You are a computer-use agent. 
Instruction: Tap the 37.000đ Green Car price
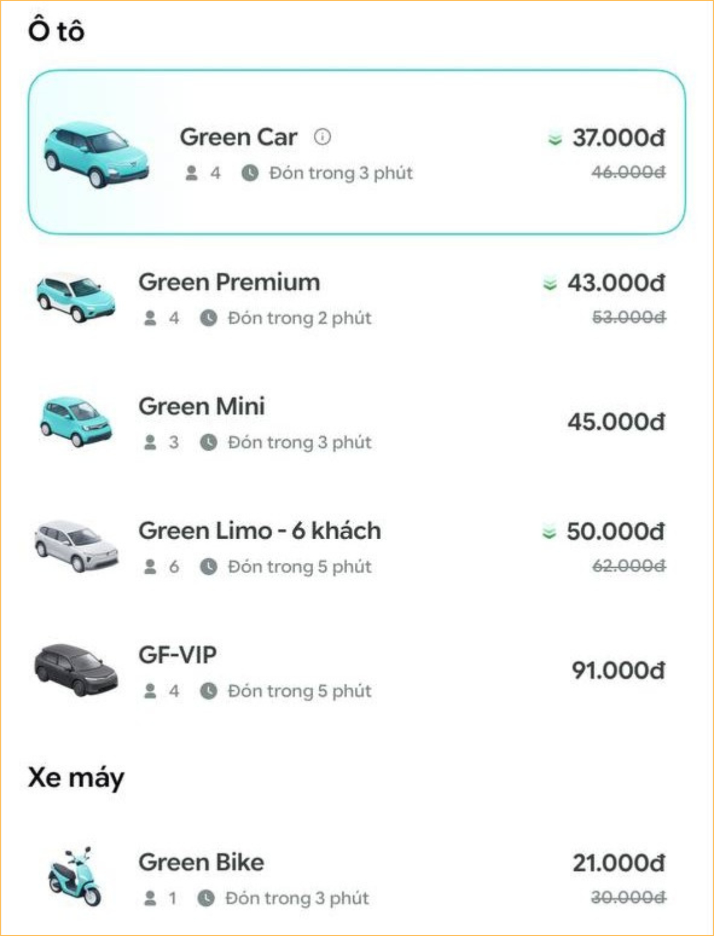pyautogui.click(x=619, y=138)
